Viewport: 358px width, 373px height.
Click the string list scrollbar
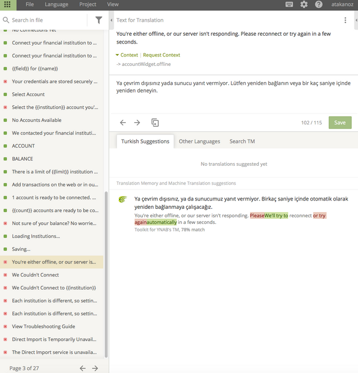[x=106, y=274]
